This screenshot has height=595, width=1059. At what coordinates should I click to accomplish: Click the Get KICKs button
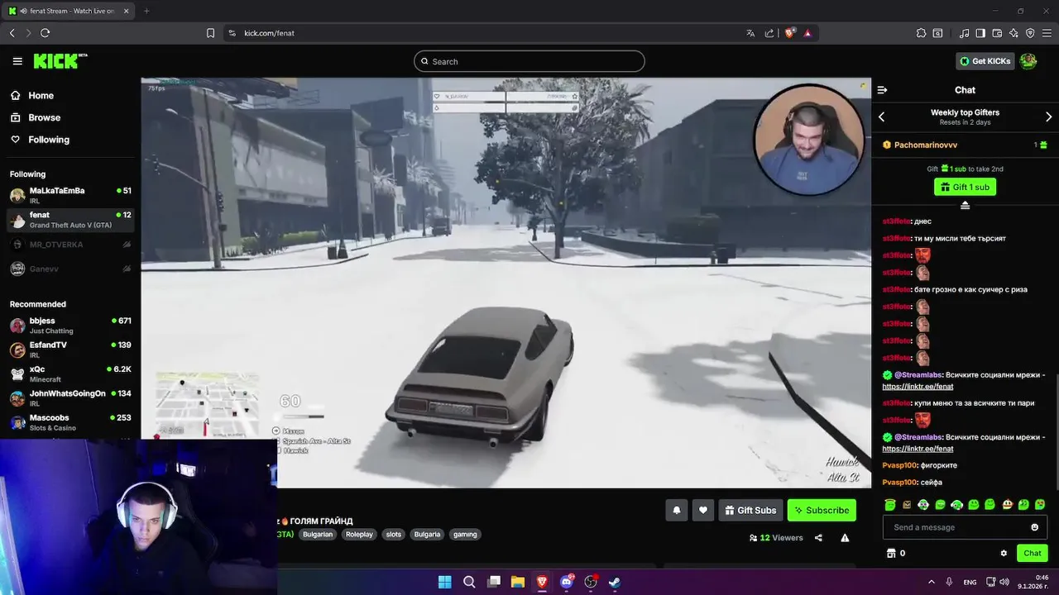tap(985, 61)
